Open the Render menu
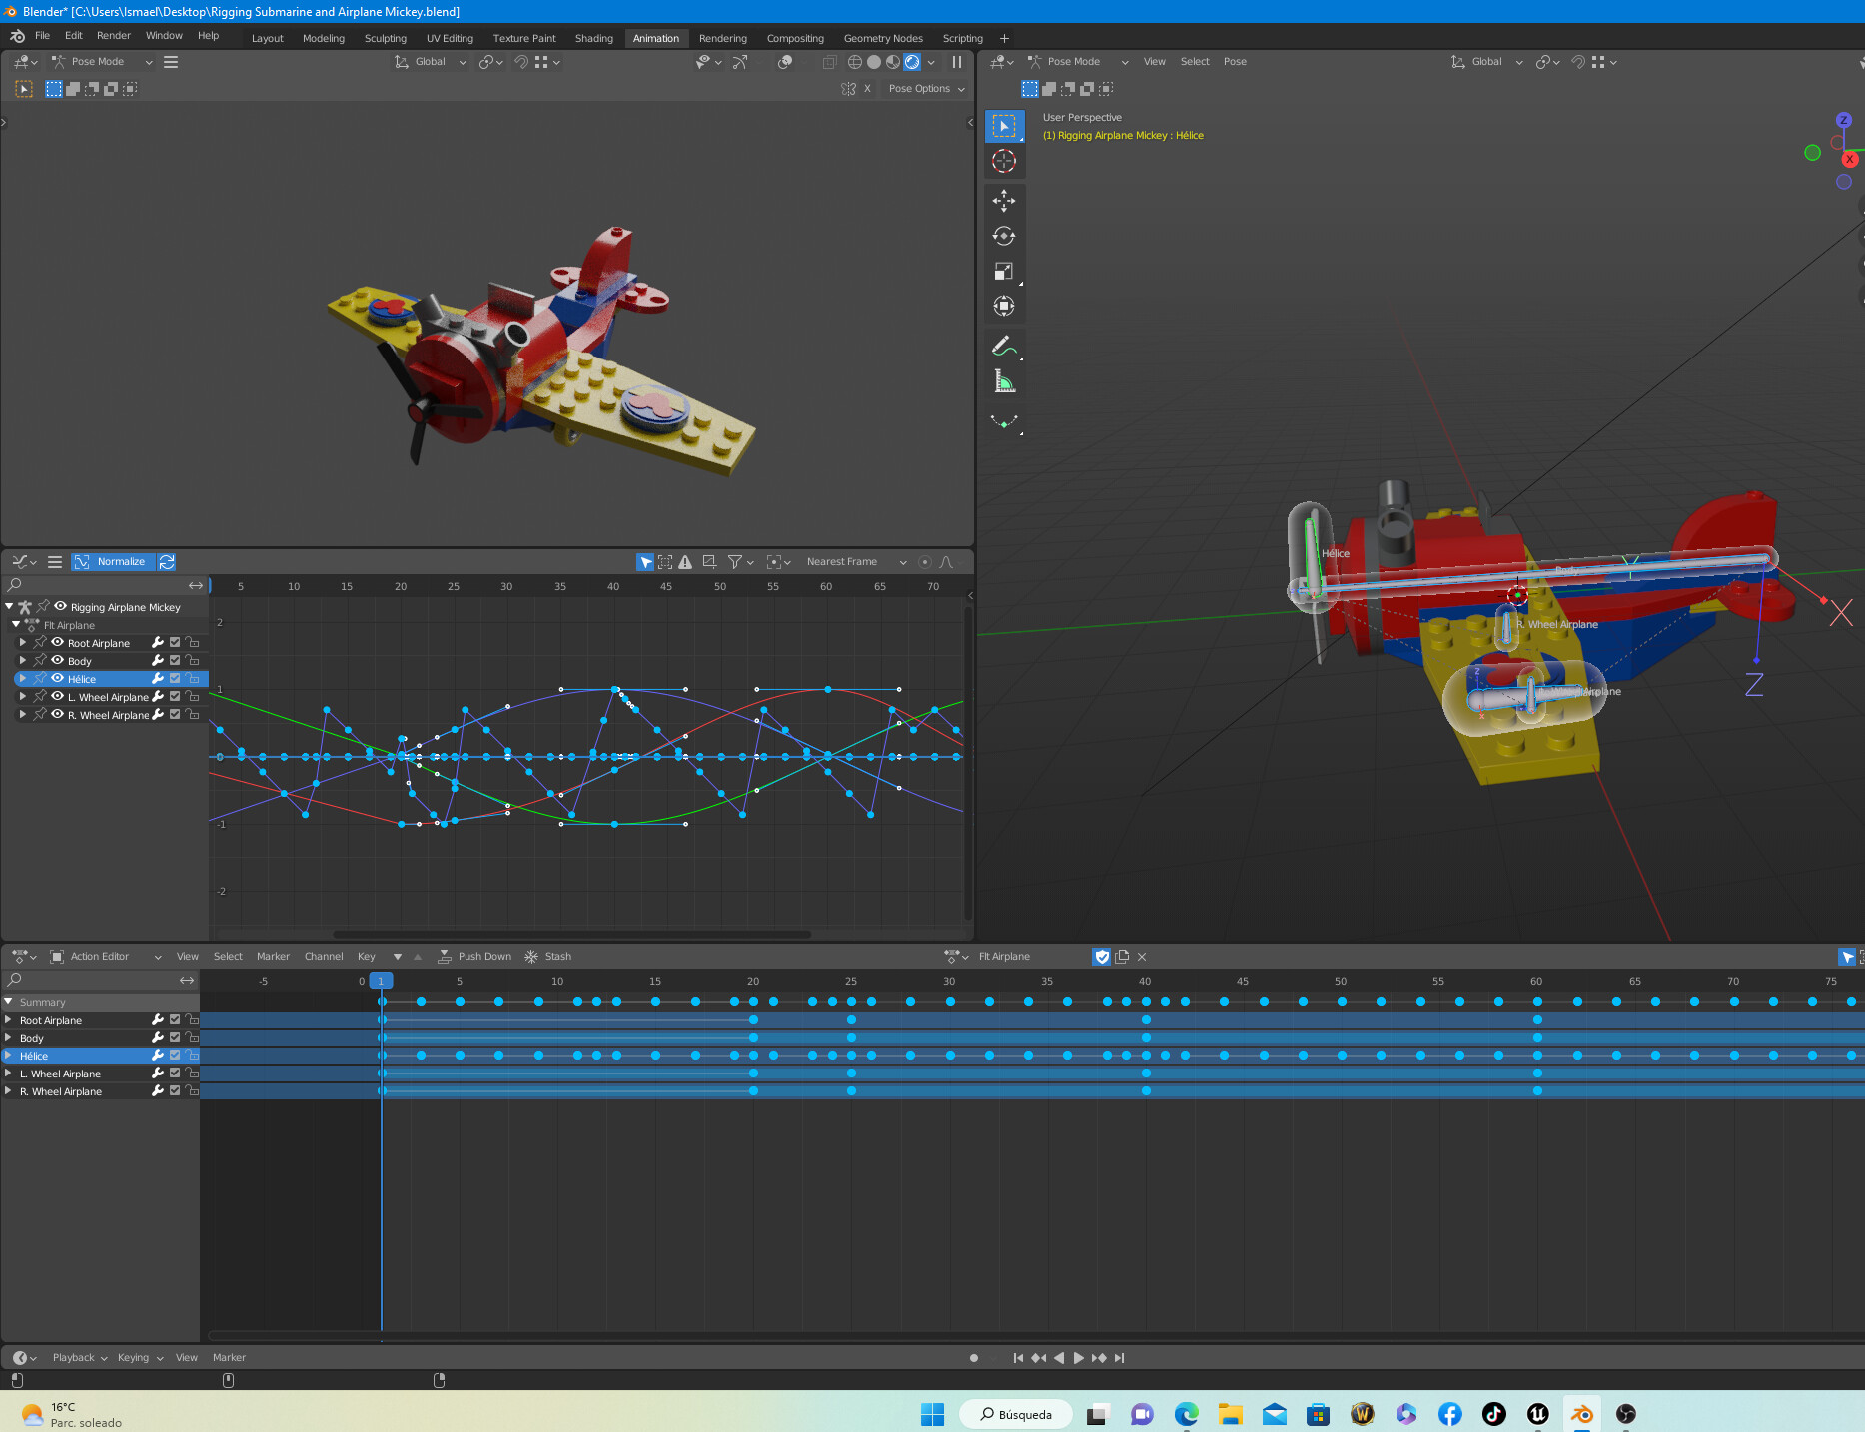 pos(113,36)
